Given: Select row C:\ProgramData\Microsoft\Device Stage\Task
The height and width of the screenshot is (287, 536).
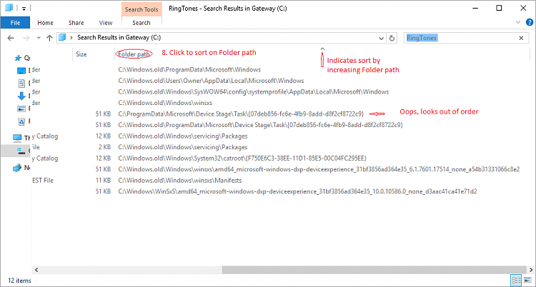Looking at the screenshot, I should (x=279, y=114).
